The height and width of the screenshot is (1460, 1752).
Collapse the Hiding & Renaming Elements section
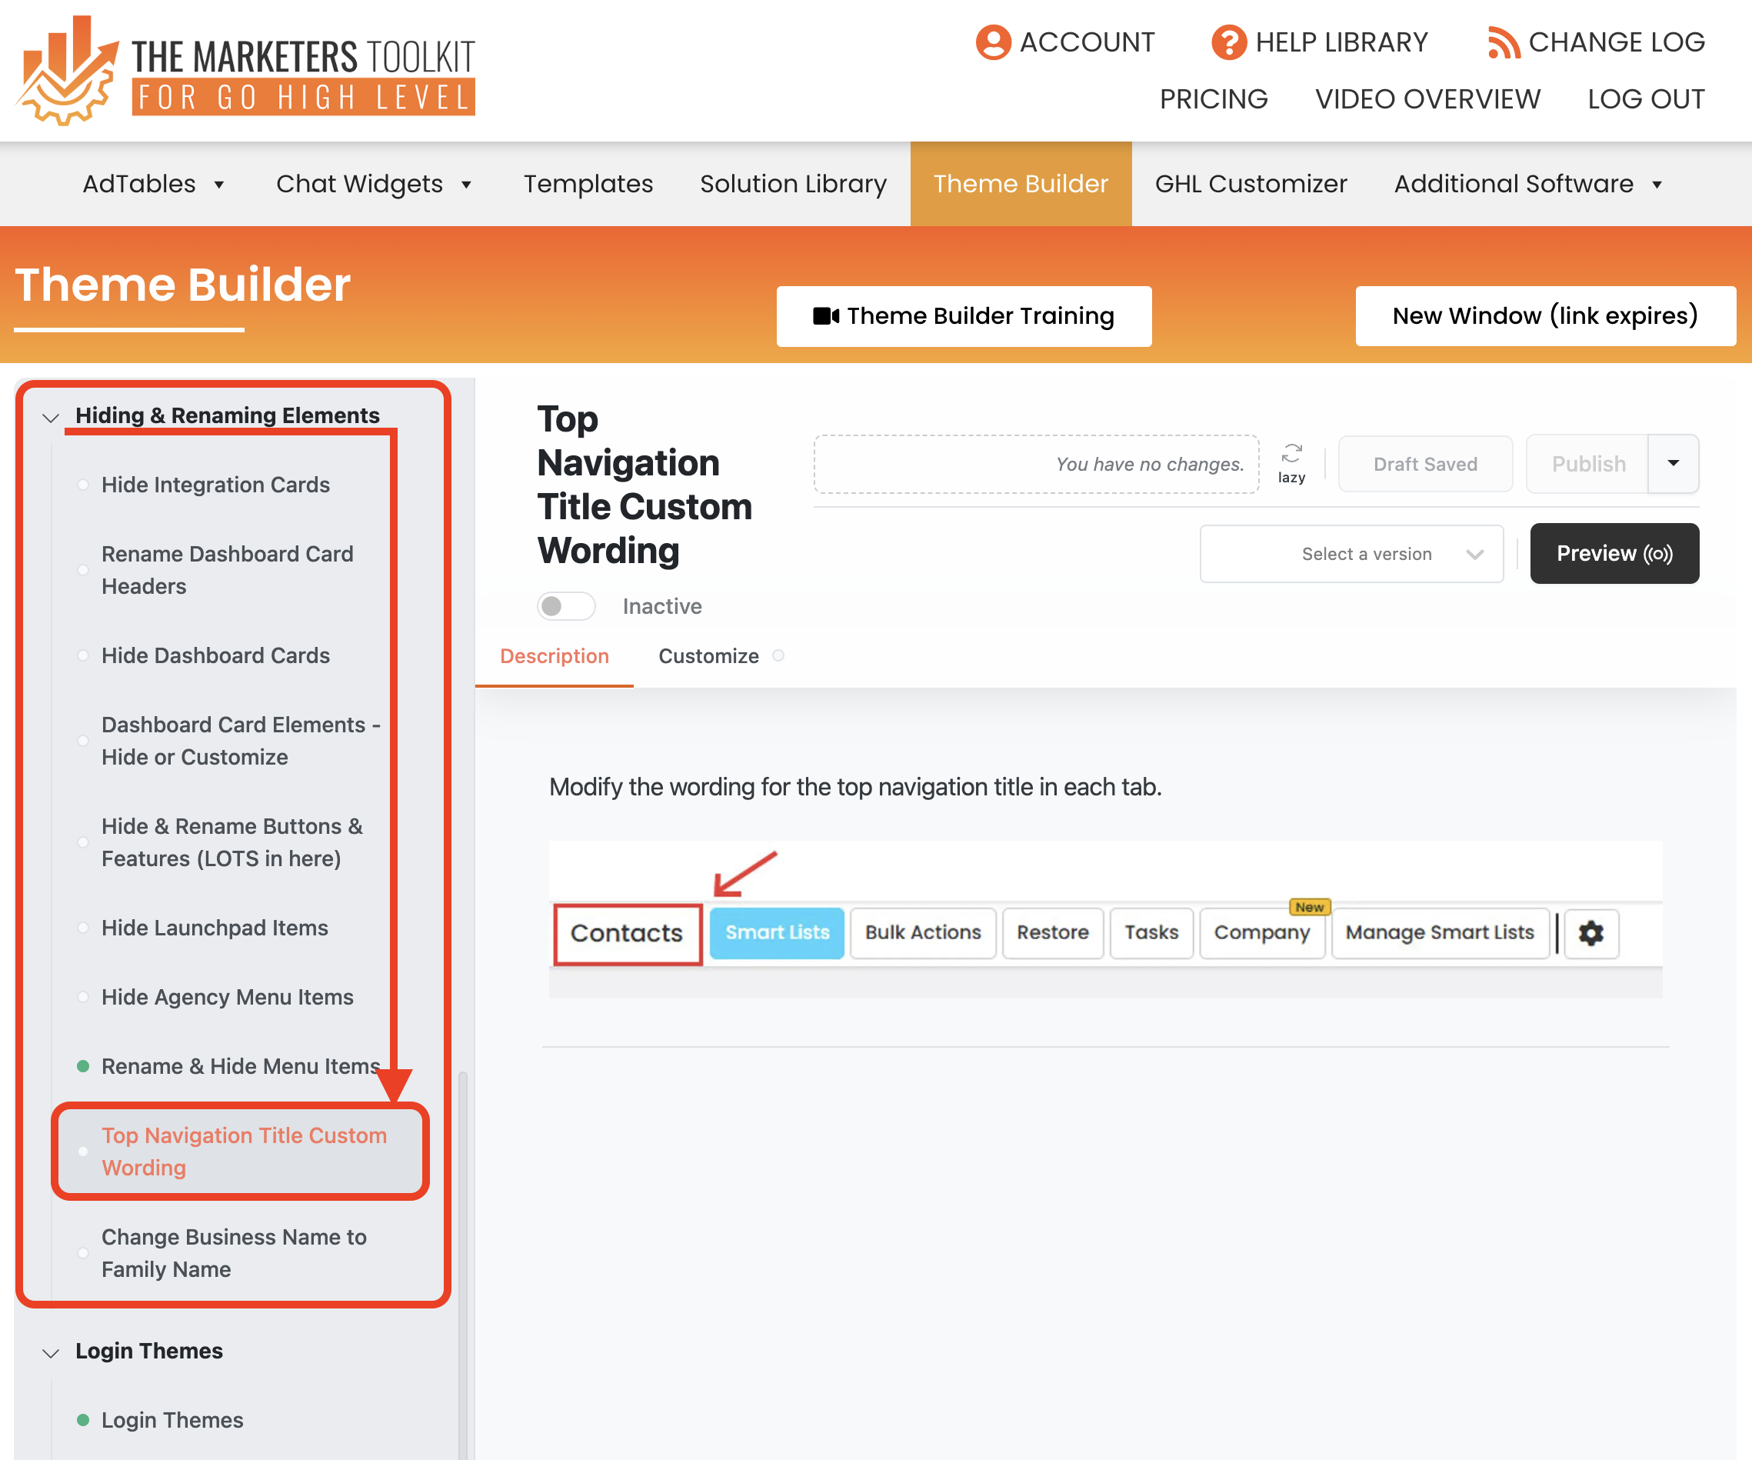51,417
